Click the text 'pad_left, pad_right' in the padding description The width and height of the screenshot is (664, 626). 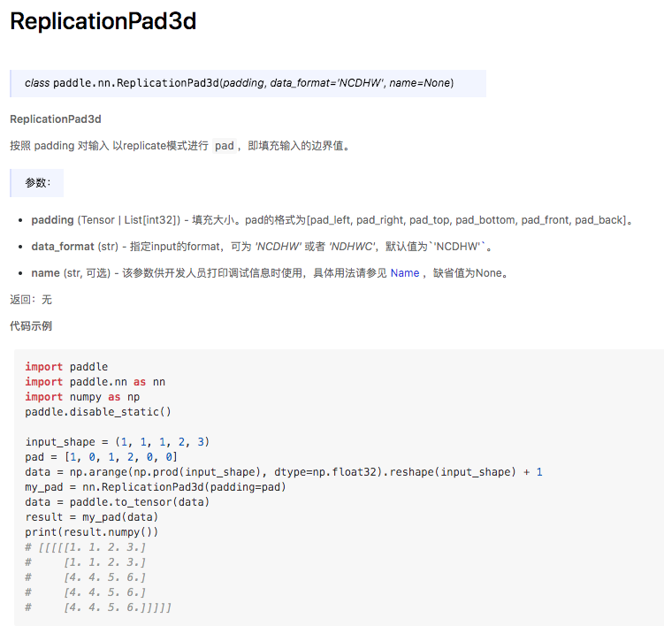(358, 220)
